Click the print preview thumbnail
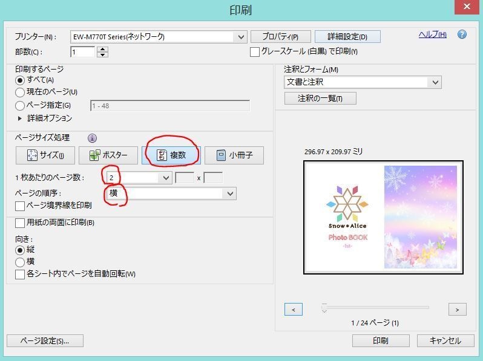The width and height of the screenshot is (483, 361). [x=383, y=217]
